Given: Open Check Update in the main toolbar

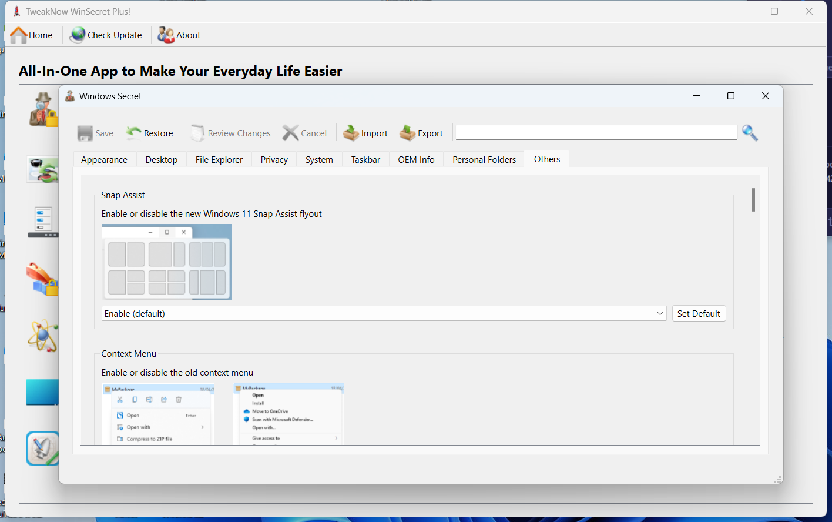Looking at the screenshot, I should [106, 35].
